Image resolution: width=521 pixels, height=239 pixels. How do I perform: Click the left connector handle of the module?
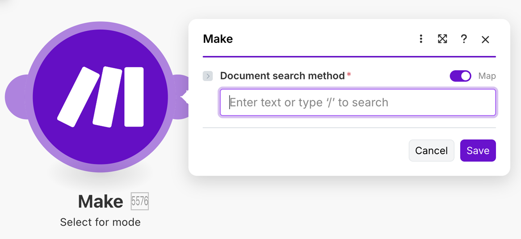[16, 97]
